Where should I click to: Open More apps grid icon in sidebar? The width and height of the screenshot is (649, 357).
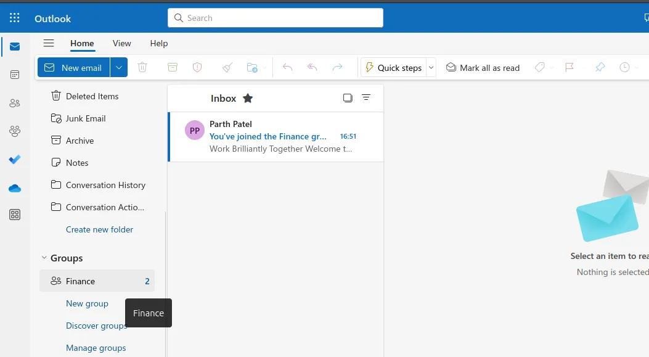click(x=15, y=215)
